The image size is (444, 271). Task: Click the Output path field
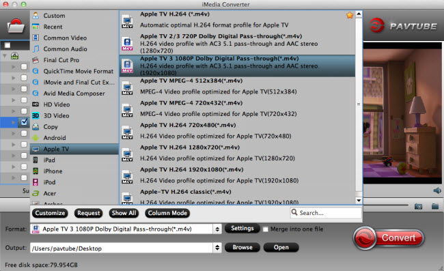pyautogui.click(x=122, y=248)
